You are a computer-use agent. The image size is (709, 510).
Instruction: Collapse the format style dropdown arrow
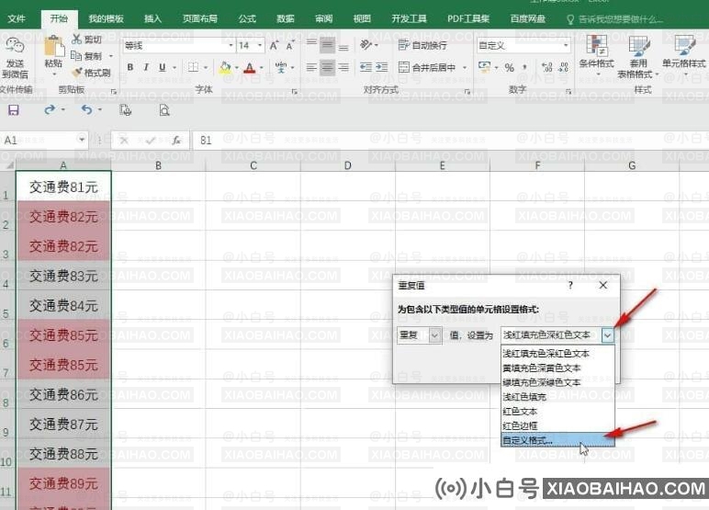608,335
